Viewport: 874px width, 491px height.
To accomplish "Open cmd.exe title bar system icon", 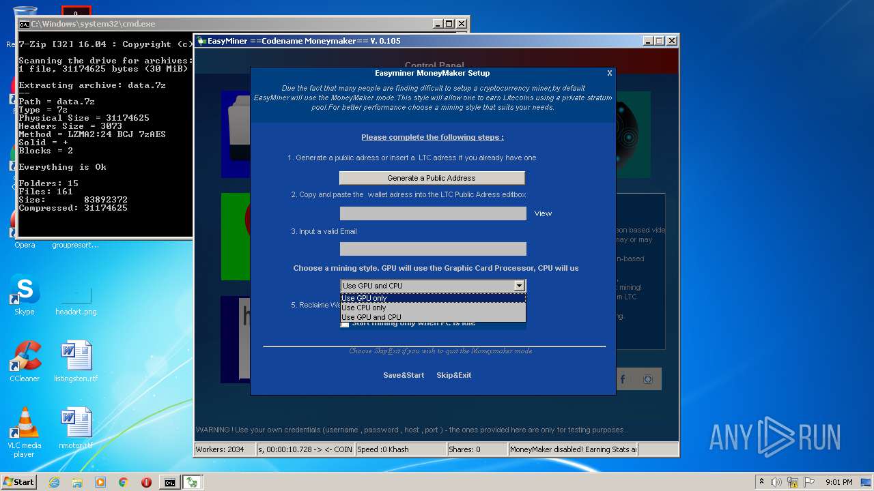I will (25, 24).
